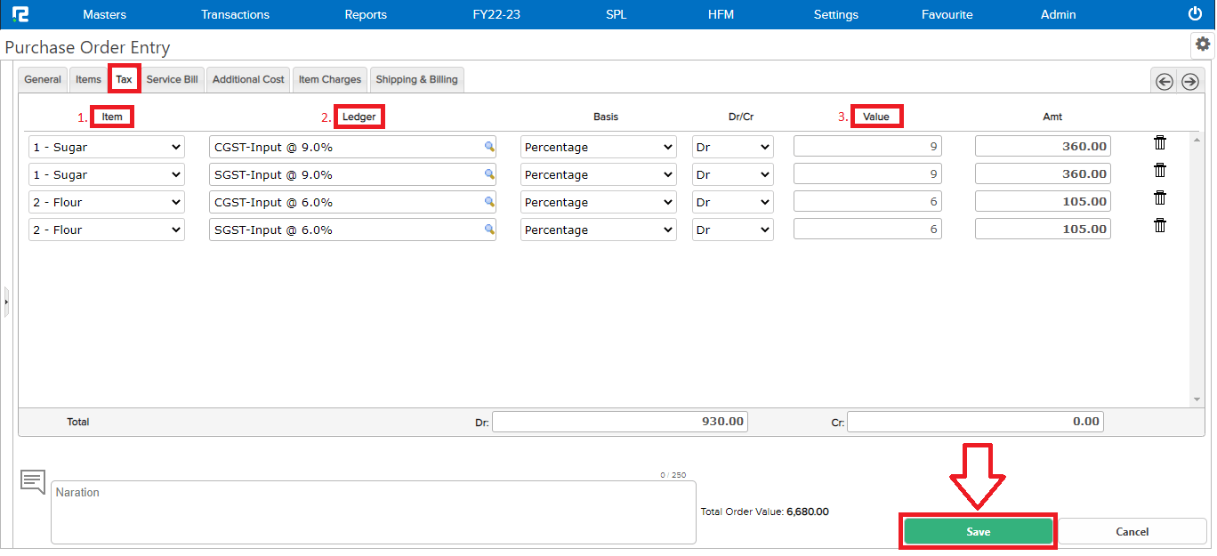The width and height of the screenshot is (1217, 556).
Task: Click the application logo in top bar
Action: [20, 14]
